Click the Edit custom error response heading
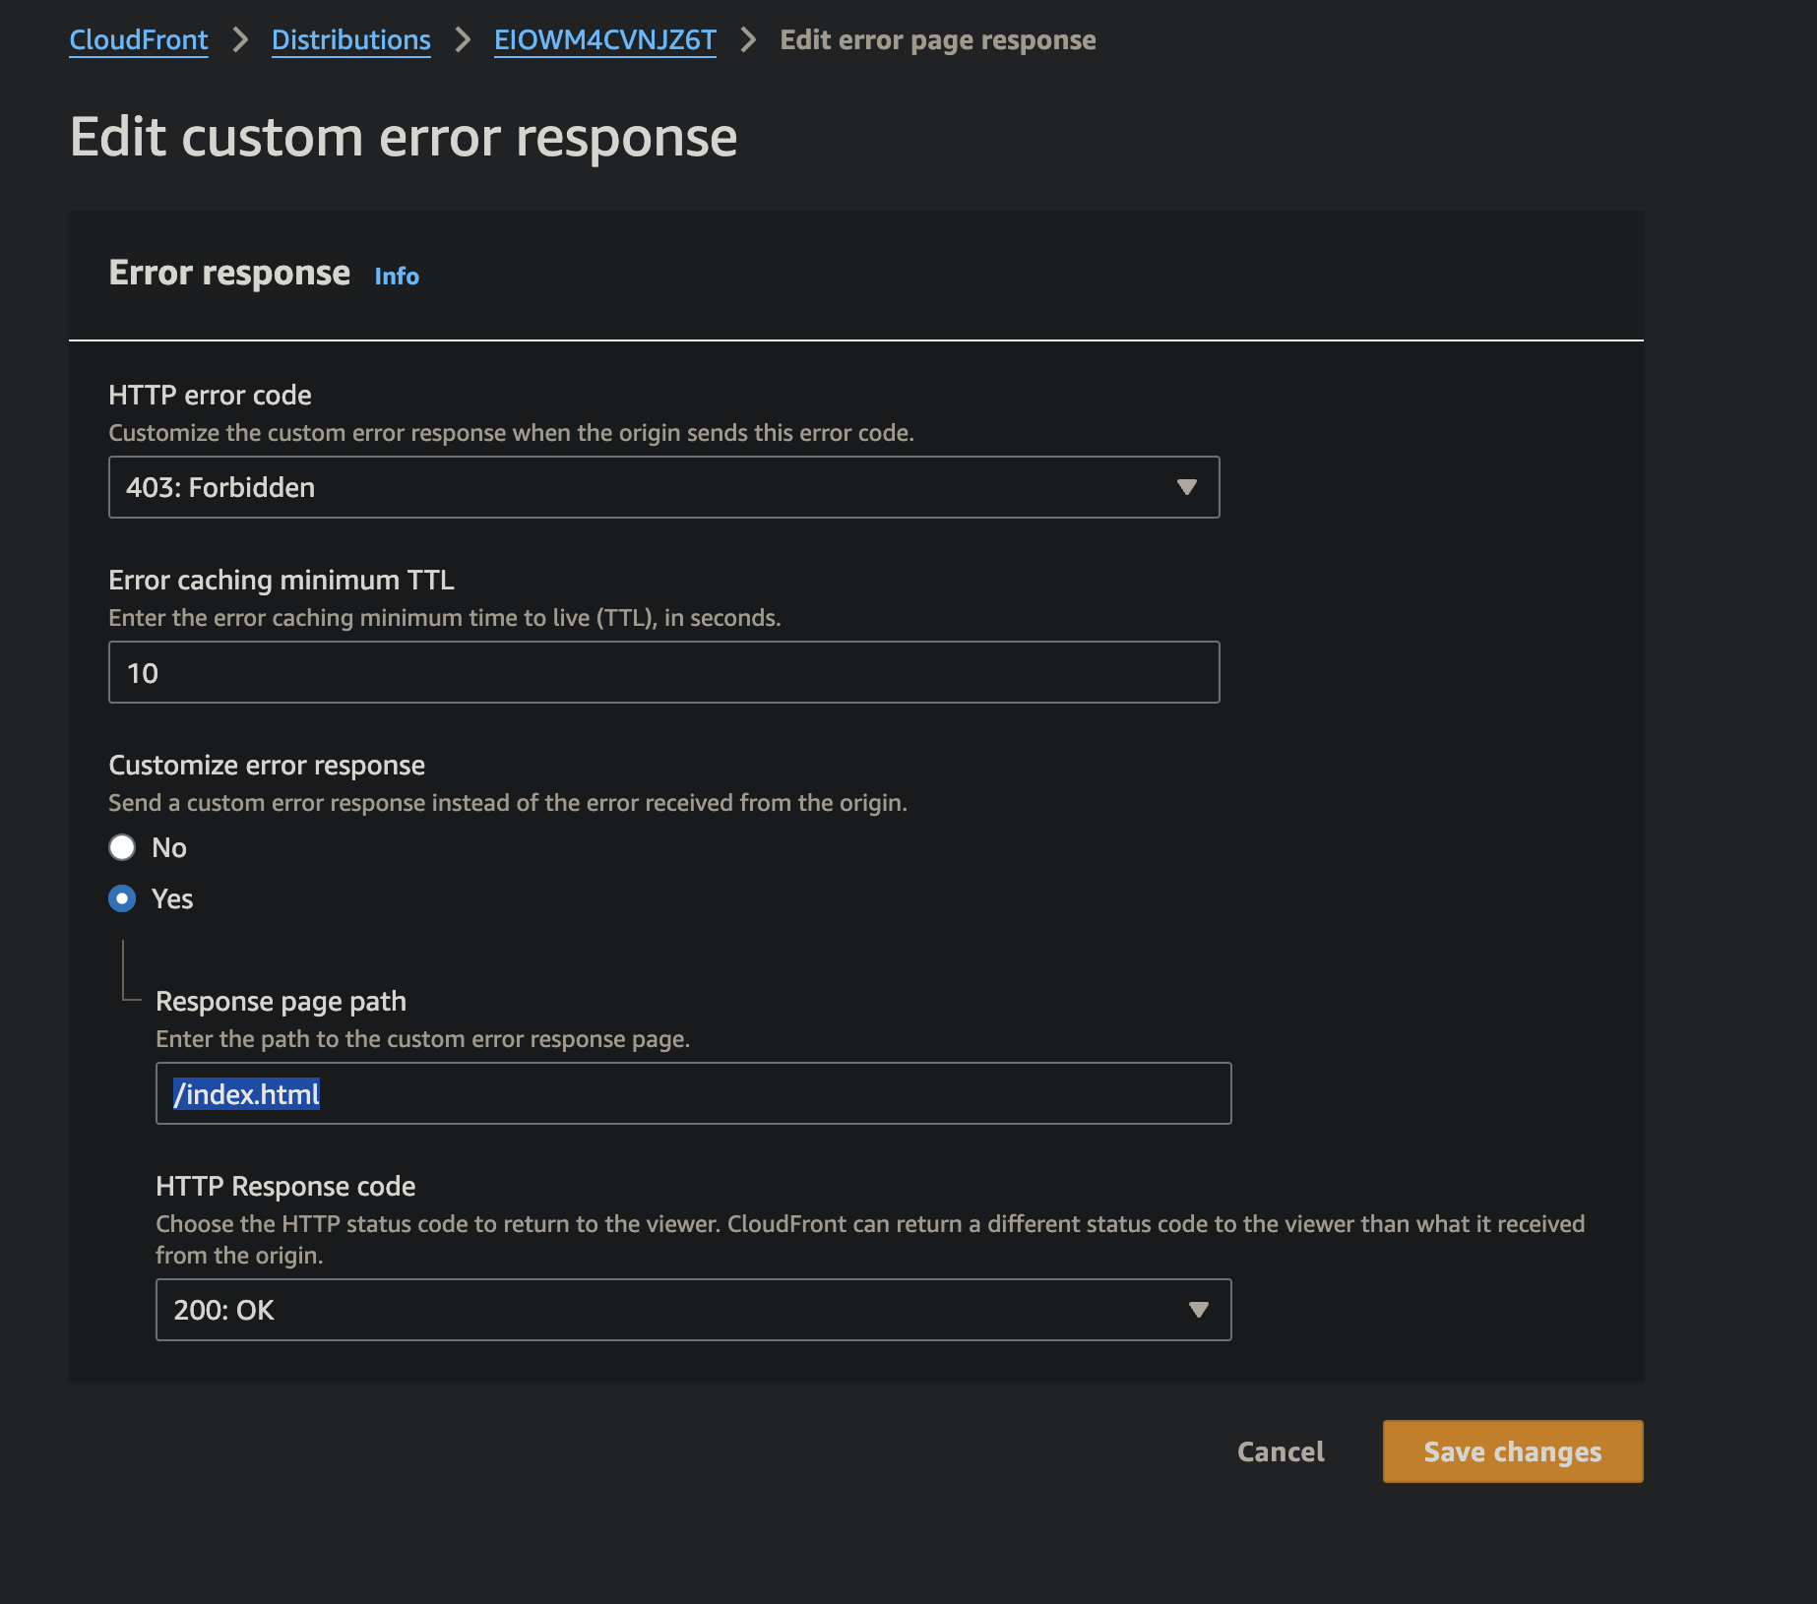 404,137
